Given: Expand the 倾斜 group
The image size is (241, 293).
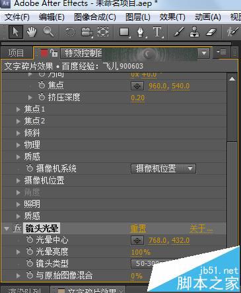Looking at the screenshot, I should click(18, 133).
